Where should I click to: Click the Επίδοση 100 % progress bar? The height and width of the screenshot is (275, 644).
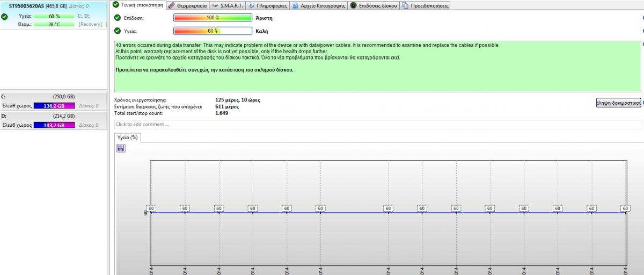[213, 18]
